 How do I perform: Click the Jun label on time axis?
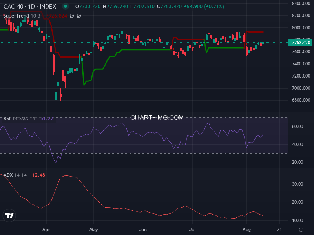[143, 230]
